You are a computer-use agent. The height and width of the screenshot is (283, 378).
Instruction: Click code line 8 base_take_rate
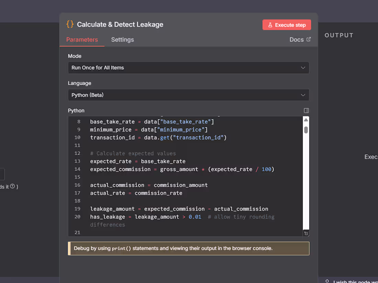pyautogui.click(x=152, y=122)
